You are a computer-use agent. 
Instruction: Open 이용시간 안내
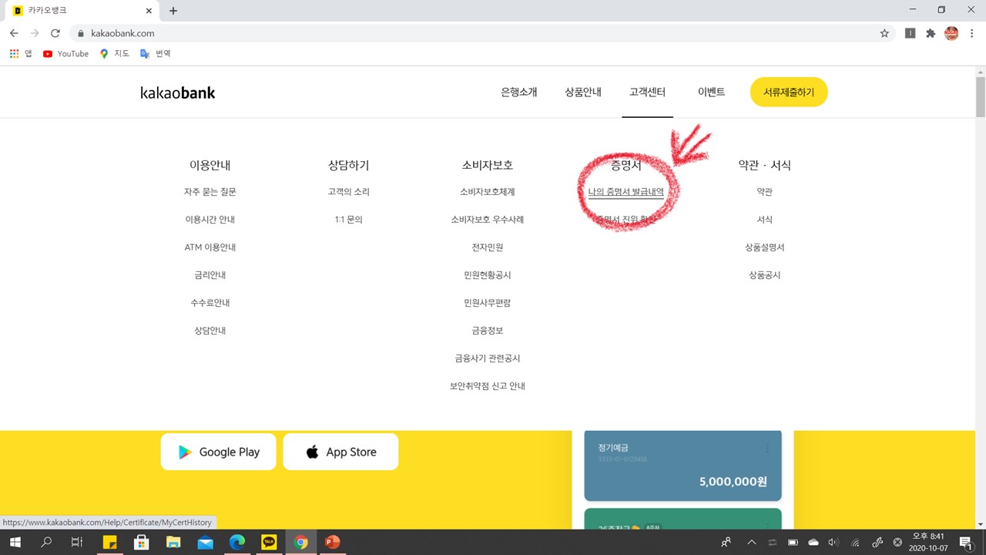click(x=210, y=220)
